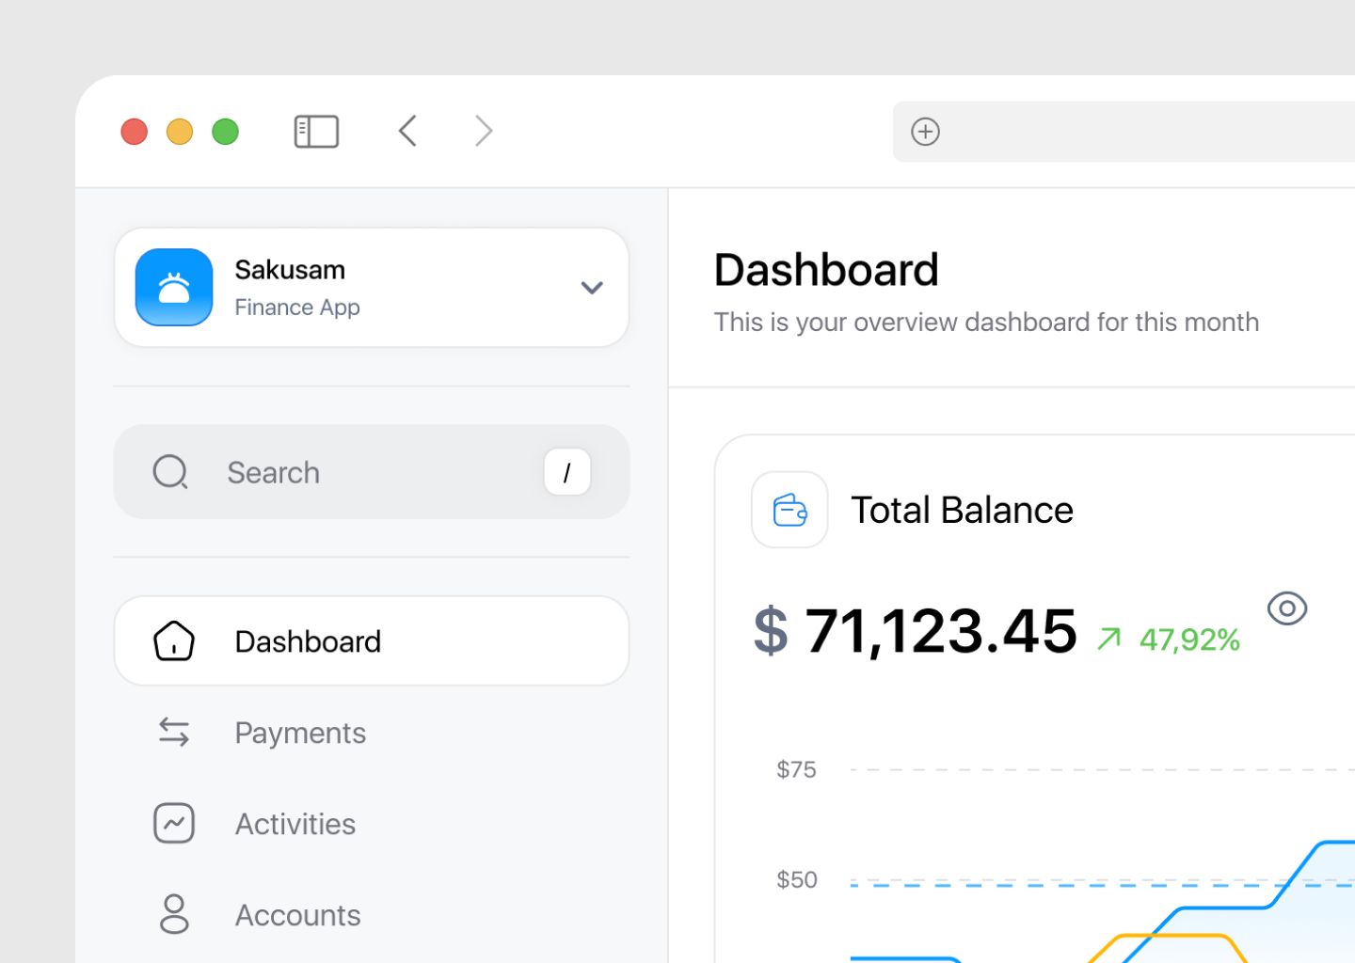Toggle the sidebar using the panel icon
1355x963 pixels.
point(316,131)
